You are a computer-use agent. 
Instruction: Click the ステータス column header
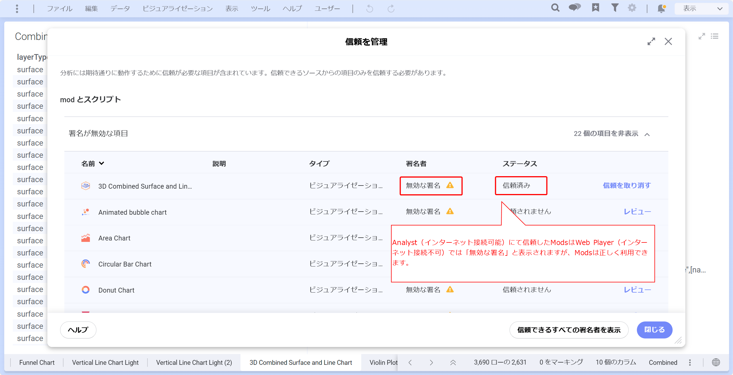(519, 163)
